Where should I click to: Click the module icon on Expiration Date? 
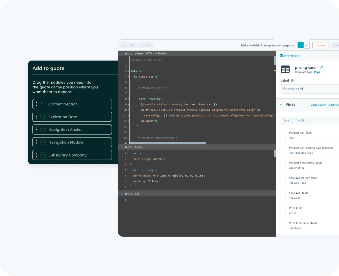tap(43, 117)
